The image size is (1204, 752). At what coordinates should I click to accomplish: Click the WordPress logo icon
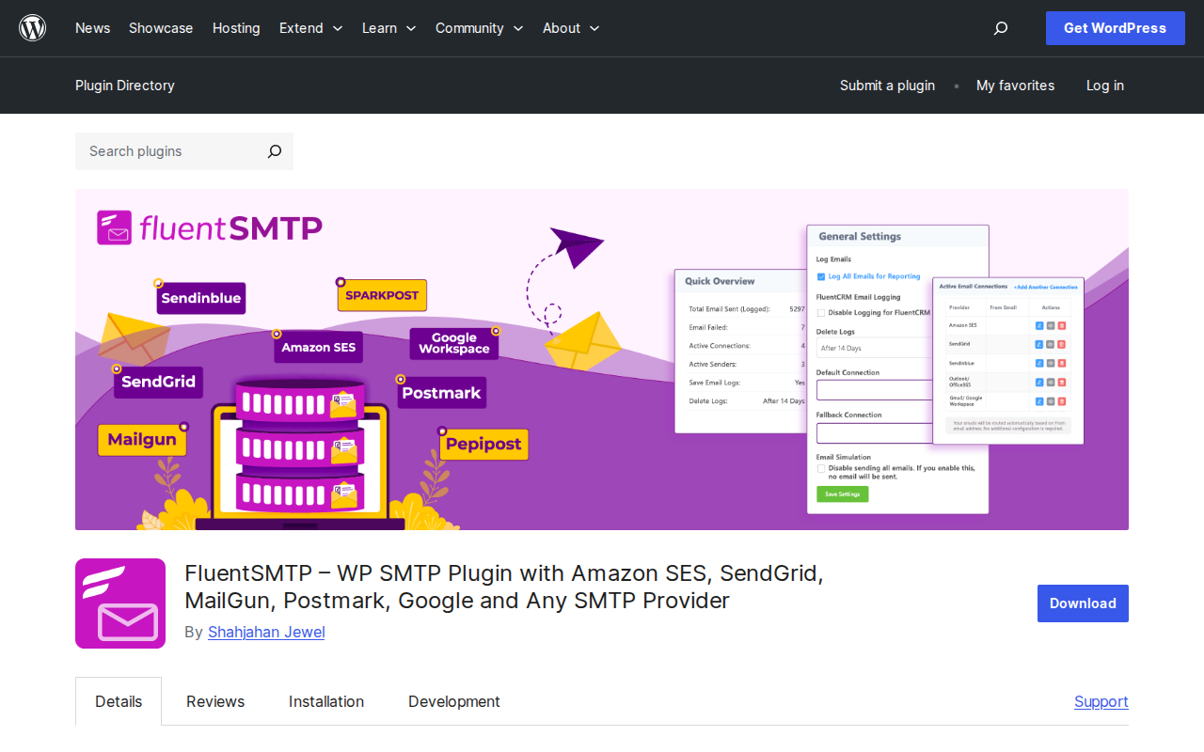[x=32, y=27]
